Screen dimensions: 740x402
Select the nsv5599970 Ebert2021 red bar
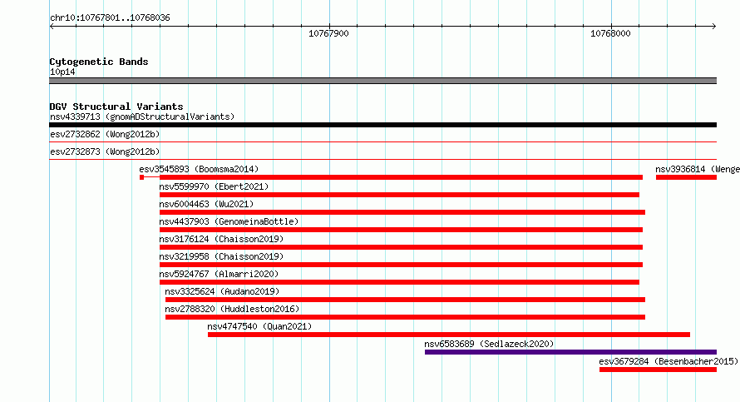tap(399, 195)
